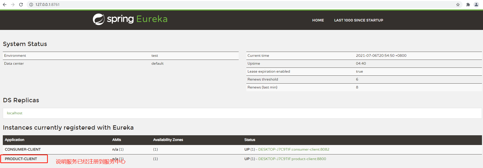The height and width of the screenshot is (168, 483).
Task: Click the AMIs column header
Action: click(117, 140)
